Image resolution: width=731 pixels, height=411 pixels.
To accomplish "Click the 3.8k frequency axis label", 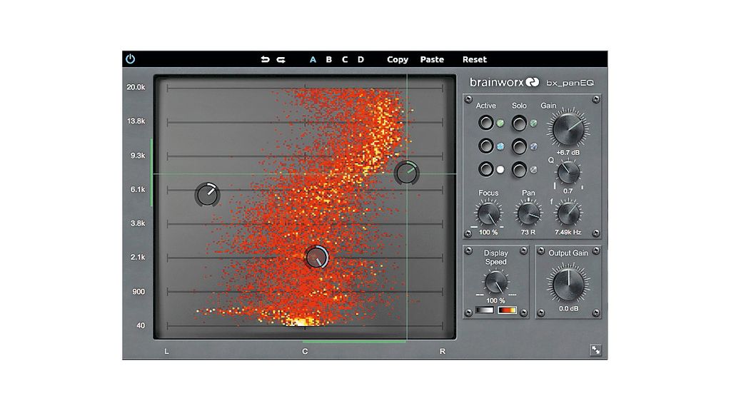I will 138,223.
